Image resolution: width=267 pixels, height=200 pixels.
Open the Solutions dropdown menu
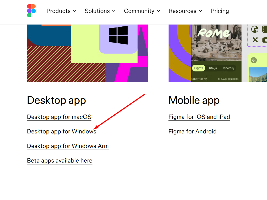[100, 11]
